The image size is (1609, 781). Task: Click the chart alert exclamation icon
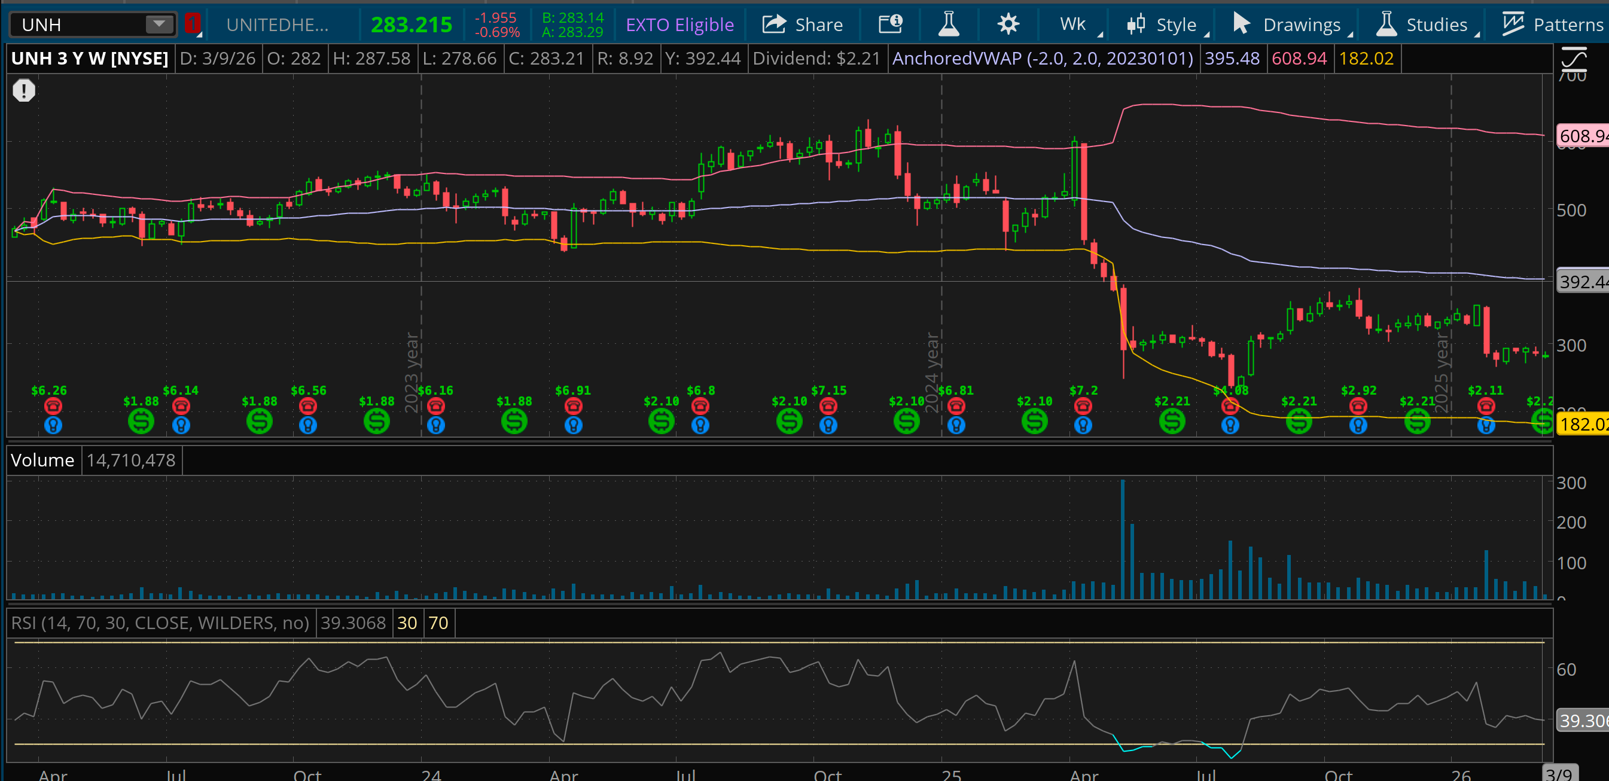tap(24, 90)
